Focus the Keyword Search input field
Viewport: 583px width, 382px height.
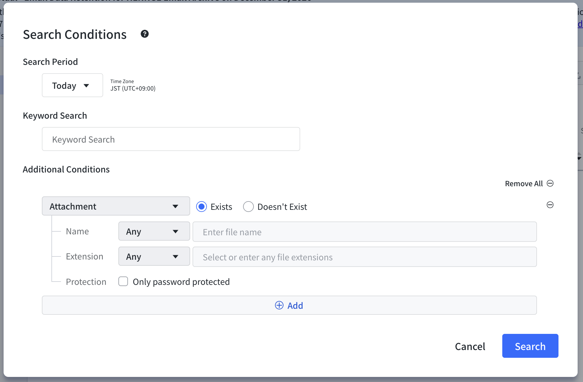click(x=171, y=139)
